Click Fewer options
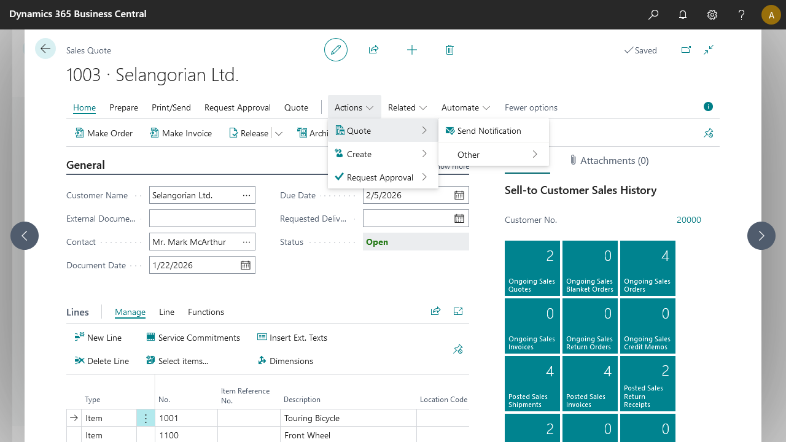The height and width of the screenshot is (442, 786). pos(531,107)
